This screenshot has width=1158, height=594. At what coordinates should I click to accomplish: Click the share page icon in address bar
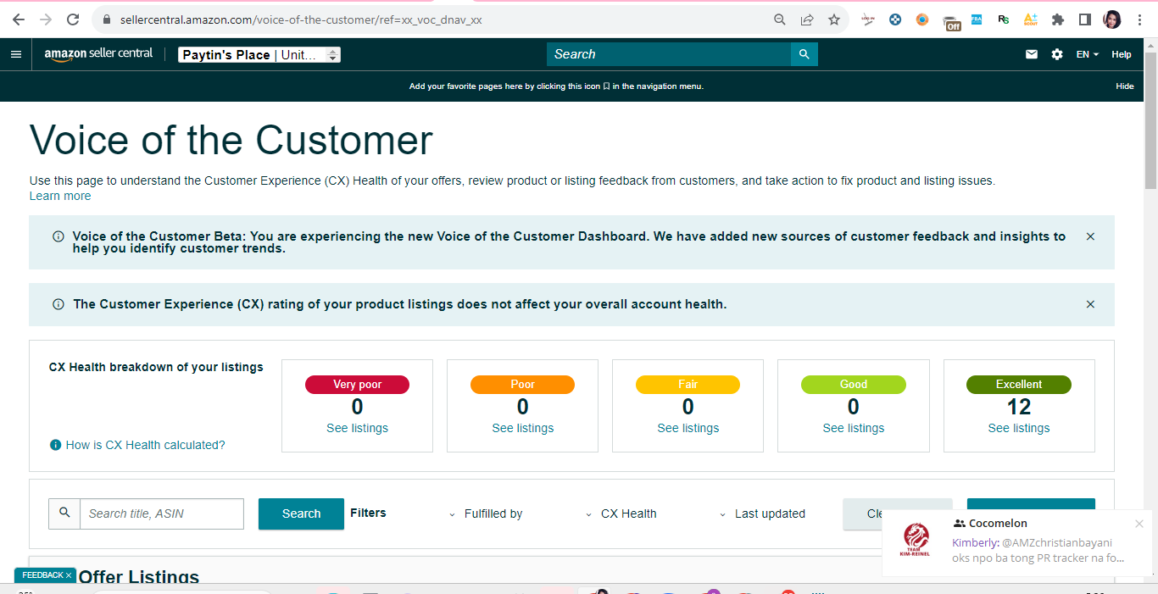pyautogui.click(x=807, y=19)
